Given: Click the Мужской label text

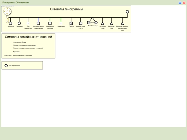Looking at the screenshot, I should coord(11,26).
